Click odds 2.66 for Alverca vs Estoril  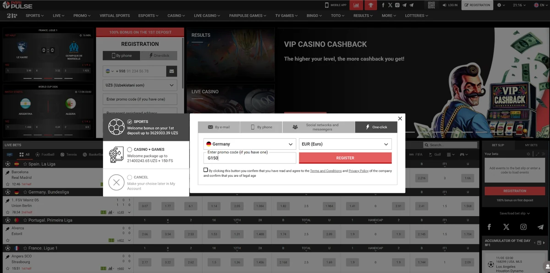(145, 234)
